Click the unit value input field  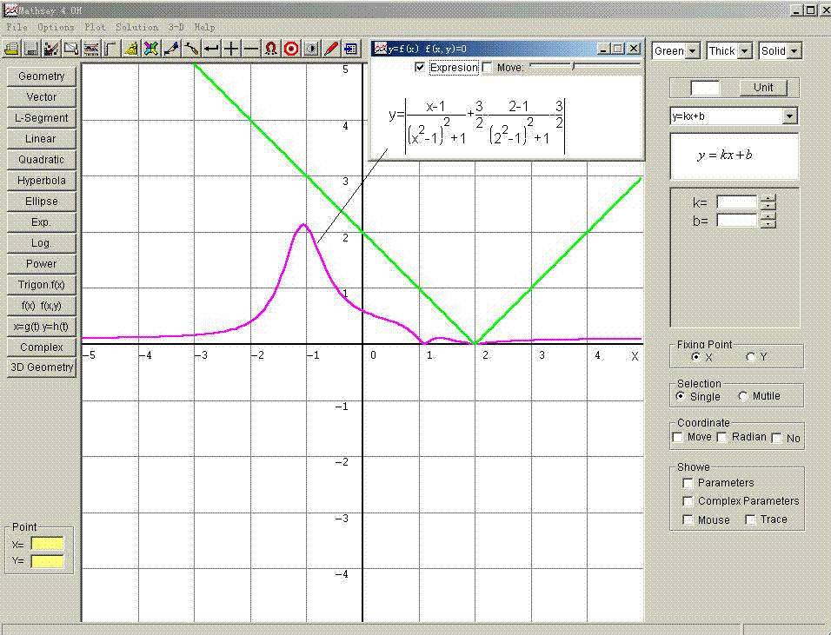(x=705, y=88)
